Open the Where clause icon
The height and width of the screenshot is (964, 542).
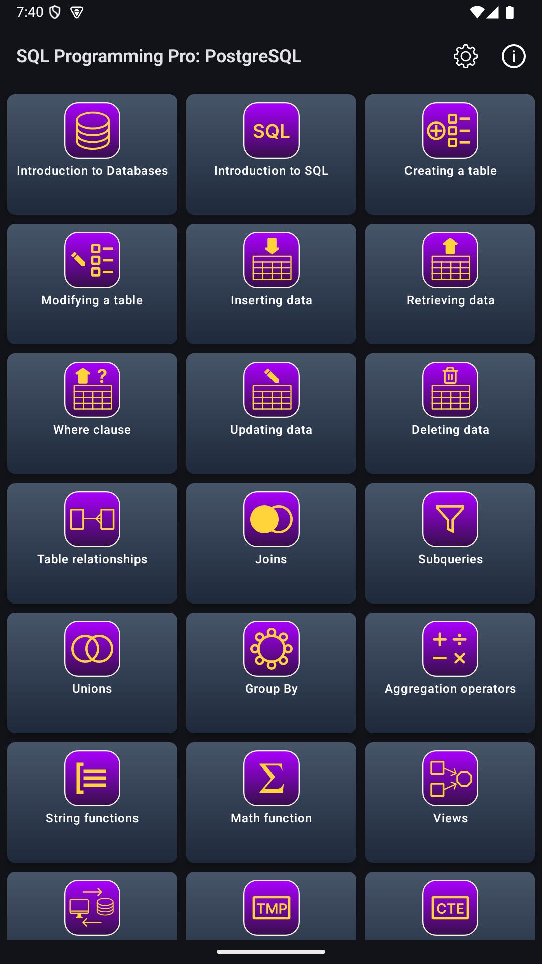92,390
